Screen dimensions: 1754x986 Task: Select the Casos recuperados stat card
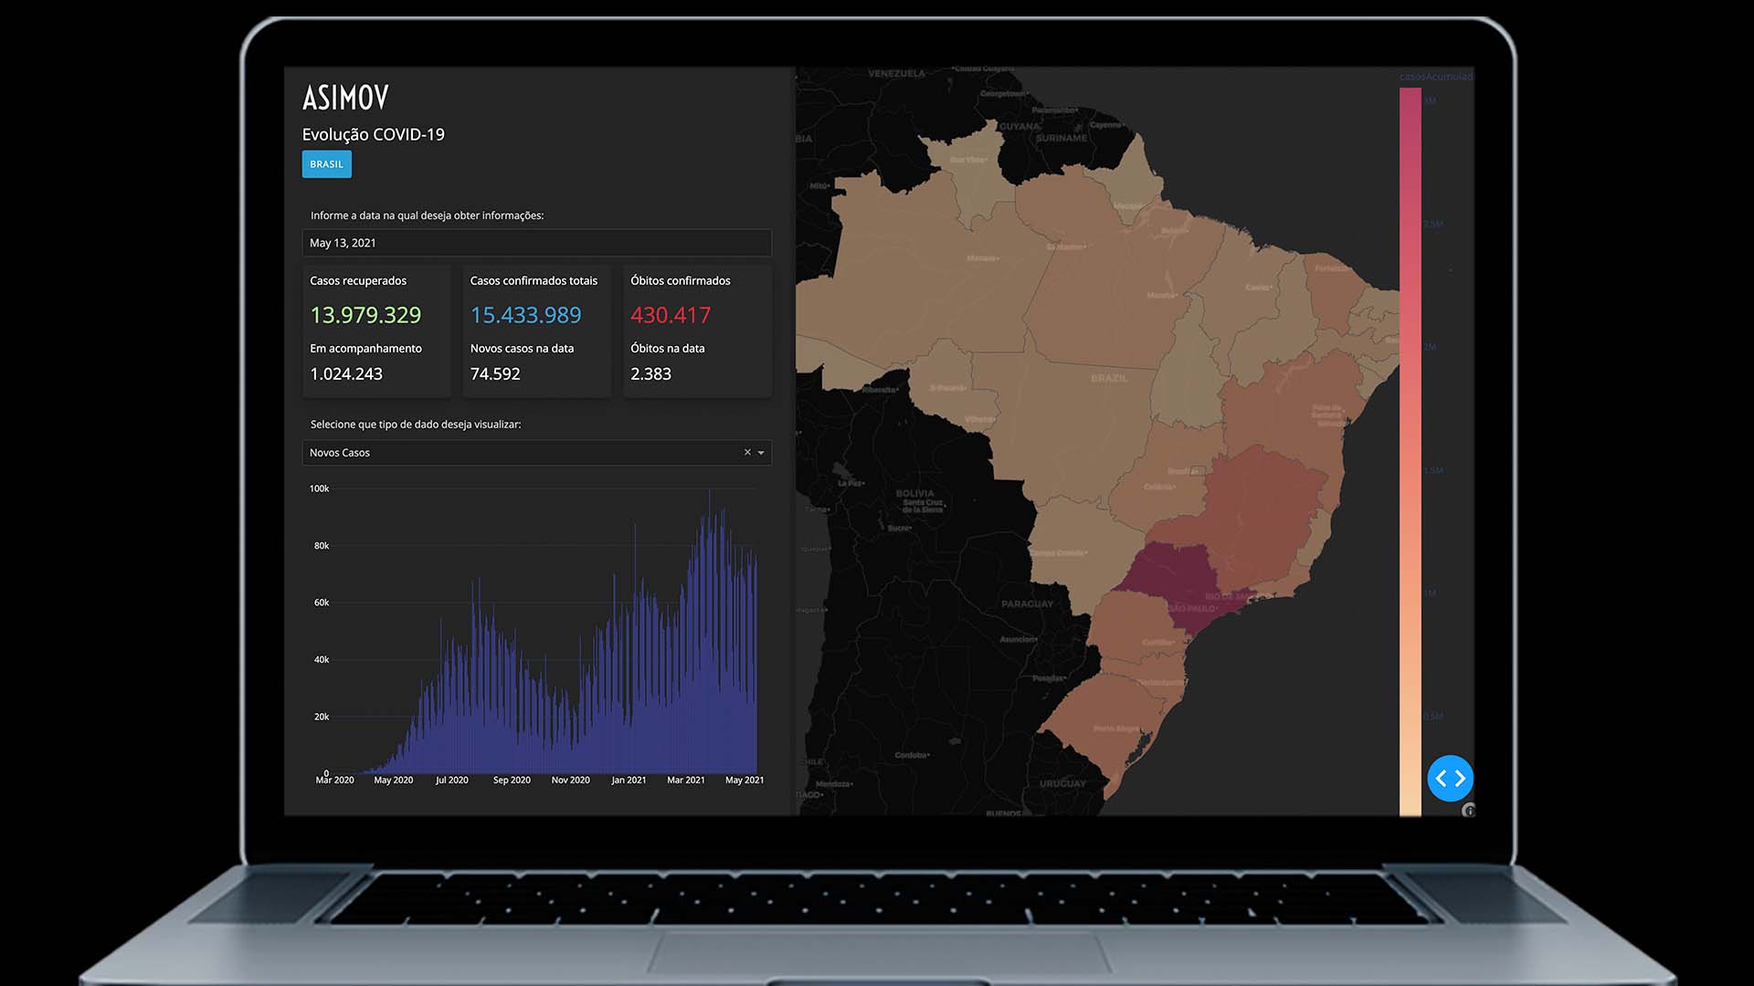pos(375,331)
